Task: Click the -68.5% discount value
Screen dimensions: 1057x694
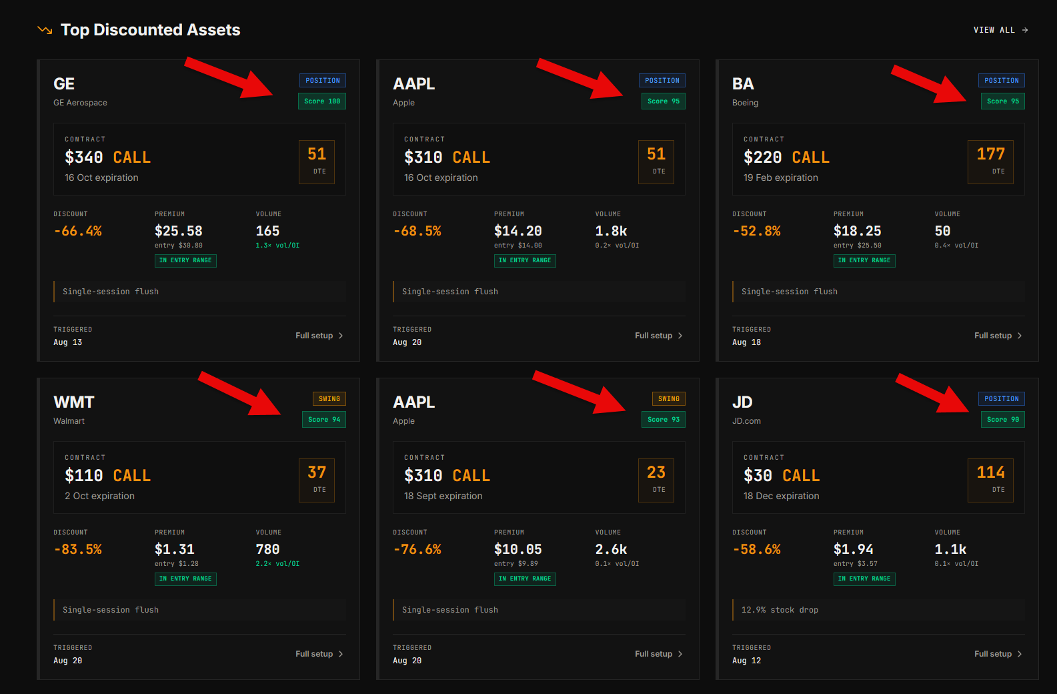Action: pyautogui.click(x=417, y=232)
